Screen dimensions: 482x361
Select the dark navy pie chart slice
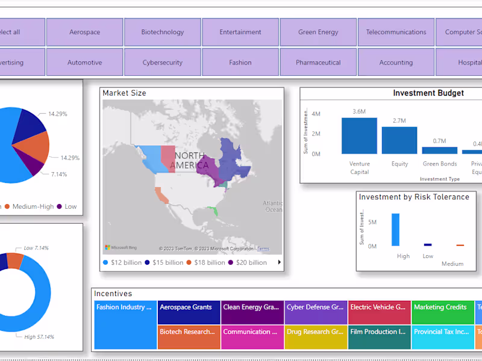(x=30, y=125)
